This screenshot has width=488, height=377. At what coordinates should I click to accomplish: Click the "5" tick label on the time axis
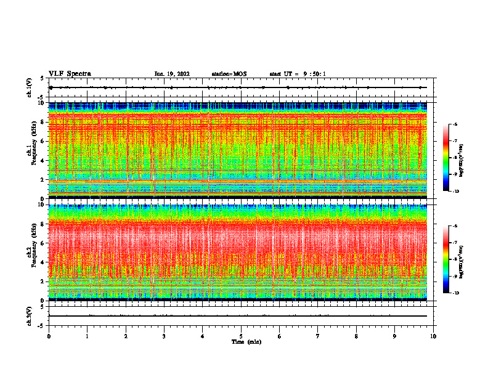pos(241,336)
